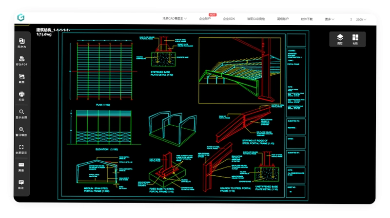The height and width of the screenshot is (218, 390).
Task: Click UNSTIFFENED BASE PLATE DETAIL caption
Action: [x=266, y=188]
